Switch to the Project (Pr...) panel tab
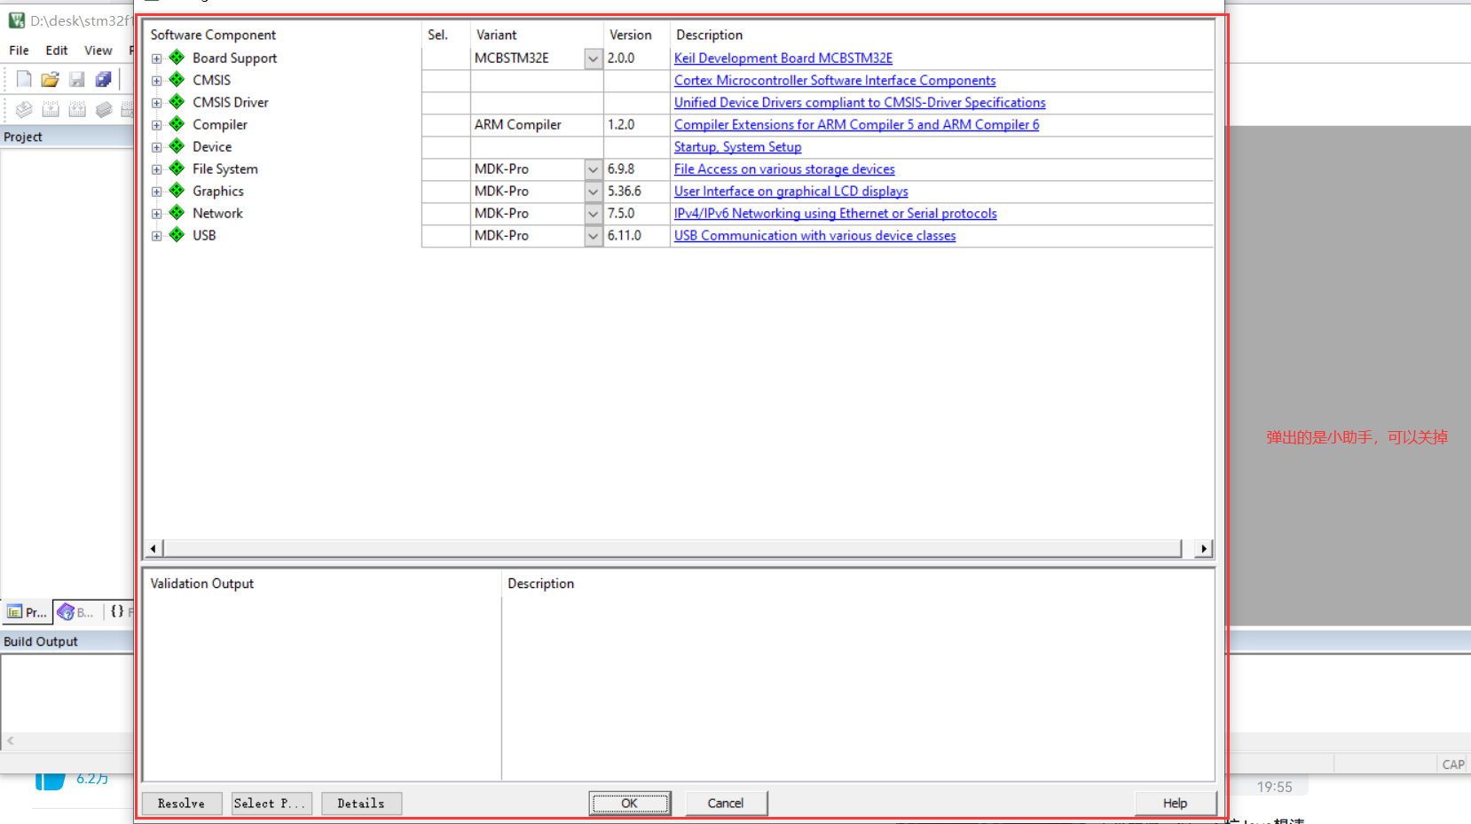The height and width of the screenshot is (824, 1471). tap(28, 612)
